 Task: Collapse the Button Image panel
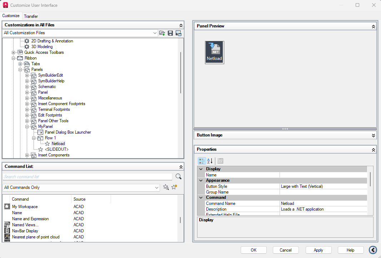tap(373, 135)
